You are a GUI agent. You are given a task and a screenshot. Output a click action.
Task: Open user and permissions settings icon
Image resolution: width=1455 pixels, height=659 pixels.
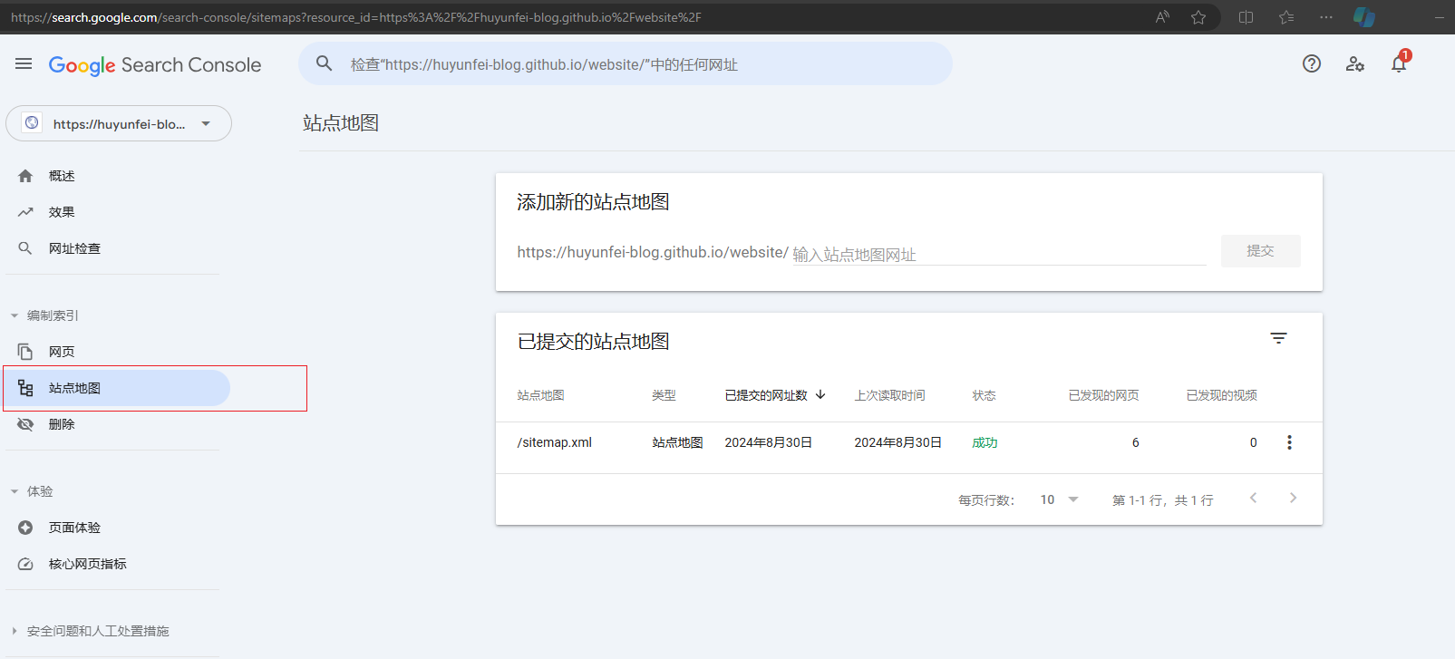(x=1354, y=63)
